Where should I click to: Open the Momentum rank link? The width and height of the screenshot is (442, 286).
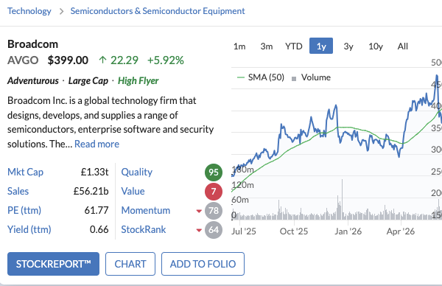point(146,210)
